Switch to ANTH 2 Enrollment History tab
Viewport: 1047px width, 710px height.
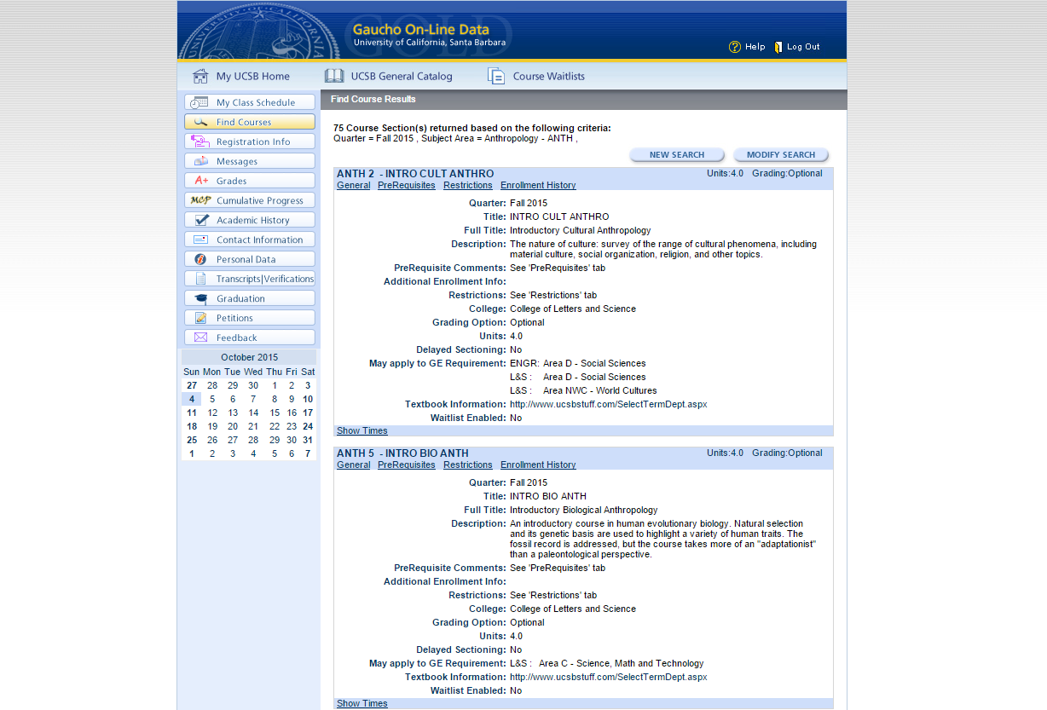pos(538,185)
